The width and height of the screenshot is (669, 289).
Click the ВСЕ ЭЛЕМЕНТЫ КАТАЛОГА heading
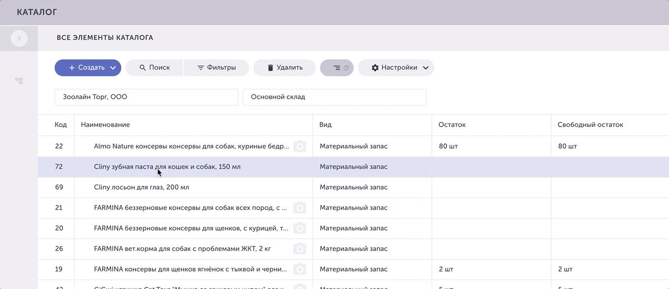click(105, 38)
